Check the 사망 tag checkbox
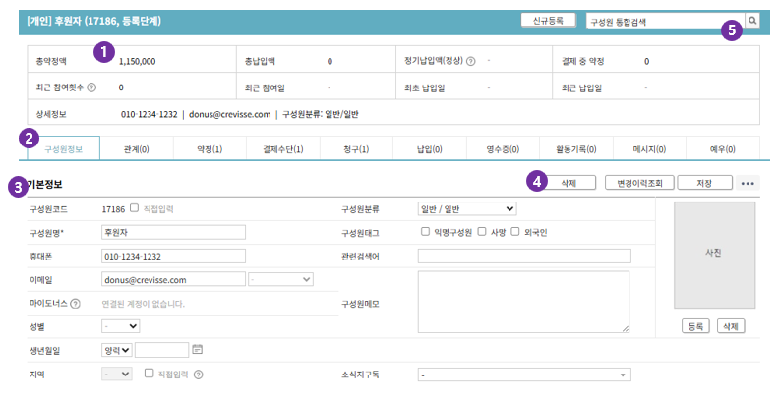Viewport: 779px width, 404px height. (482, 231)
